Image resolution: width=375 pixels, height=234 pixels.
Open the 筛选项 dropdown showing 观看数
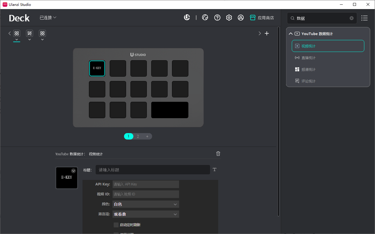146,214
